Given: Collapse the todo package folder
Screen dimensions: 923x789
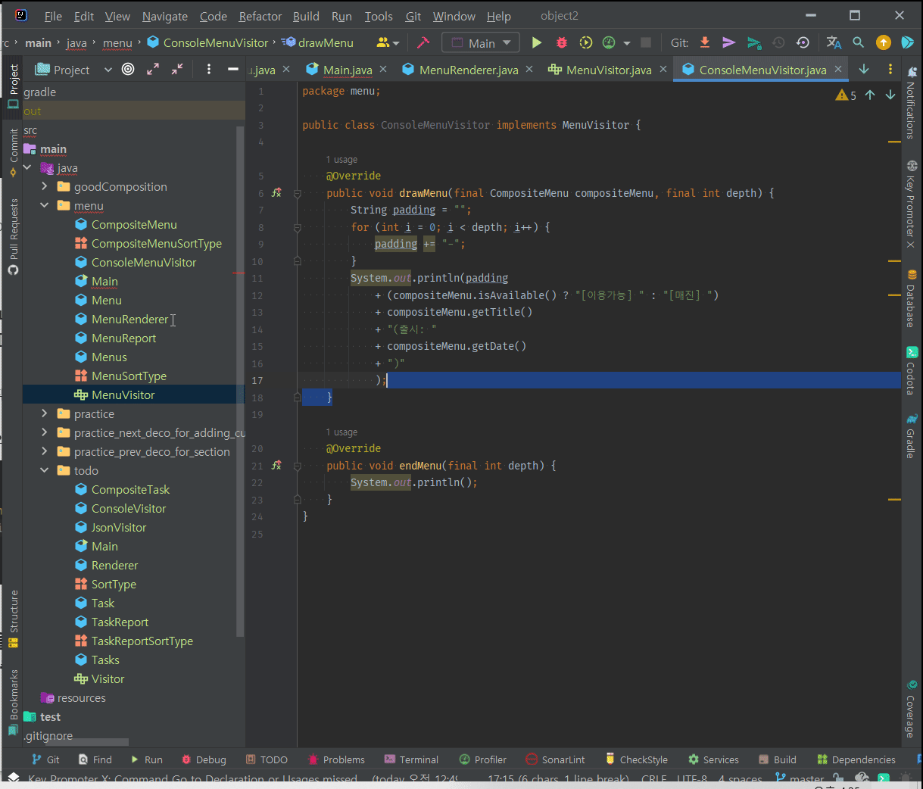Looking at the screenshot, I should [x=45, y=470].
